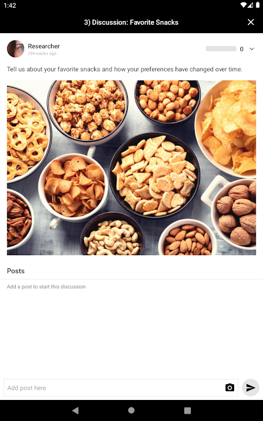Tap the discussion title in header
Viewport: 263px width, 421px height.
click(x=131, y=22)
